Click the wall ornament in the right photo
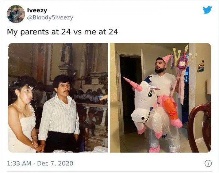Screen dimensions: 219x173 201,66
